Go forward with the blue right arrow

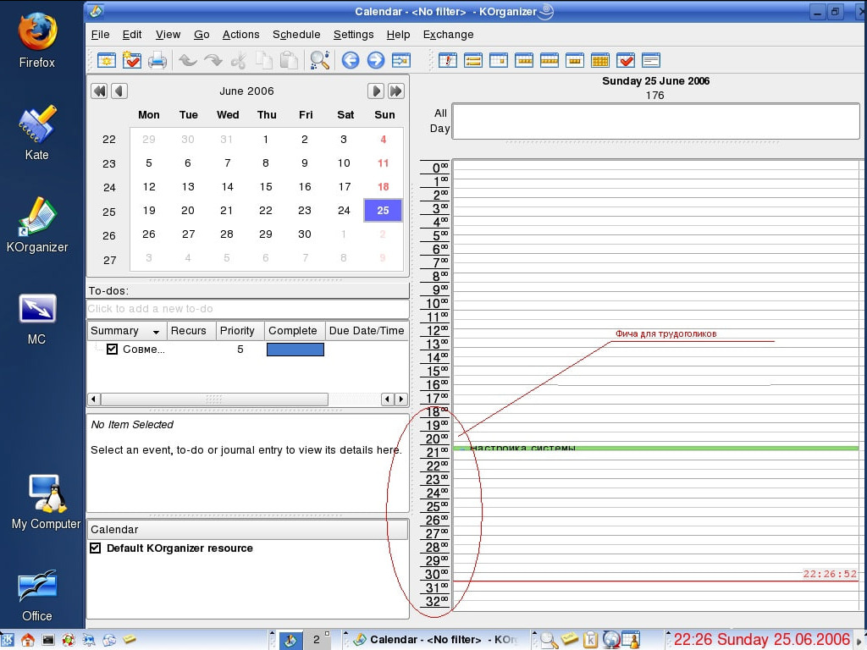(x=375, y=60)
